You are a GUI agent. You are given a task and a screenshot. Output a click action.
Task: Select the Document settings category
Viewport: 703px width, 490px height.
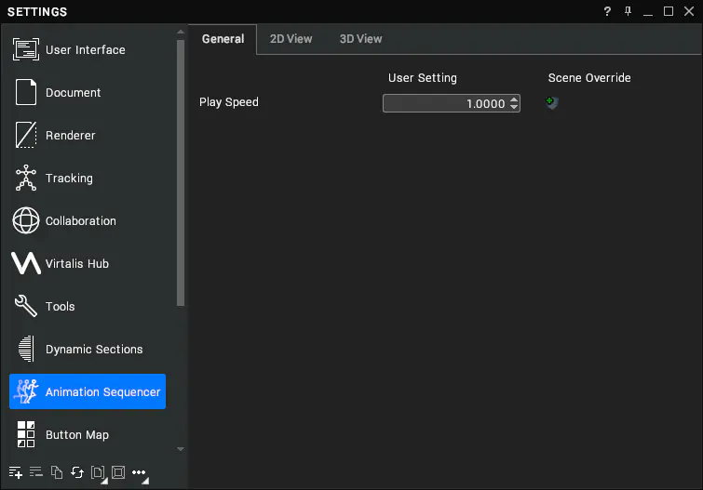coord(88,92)
